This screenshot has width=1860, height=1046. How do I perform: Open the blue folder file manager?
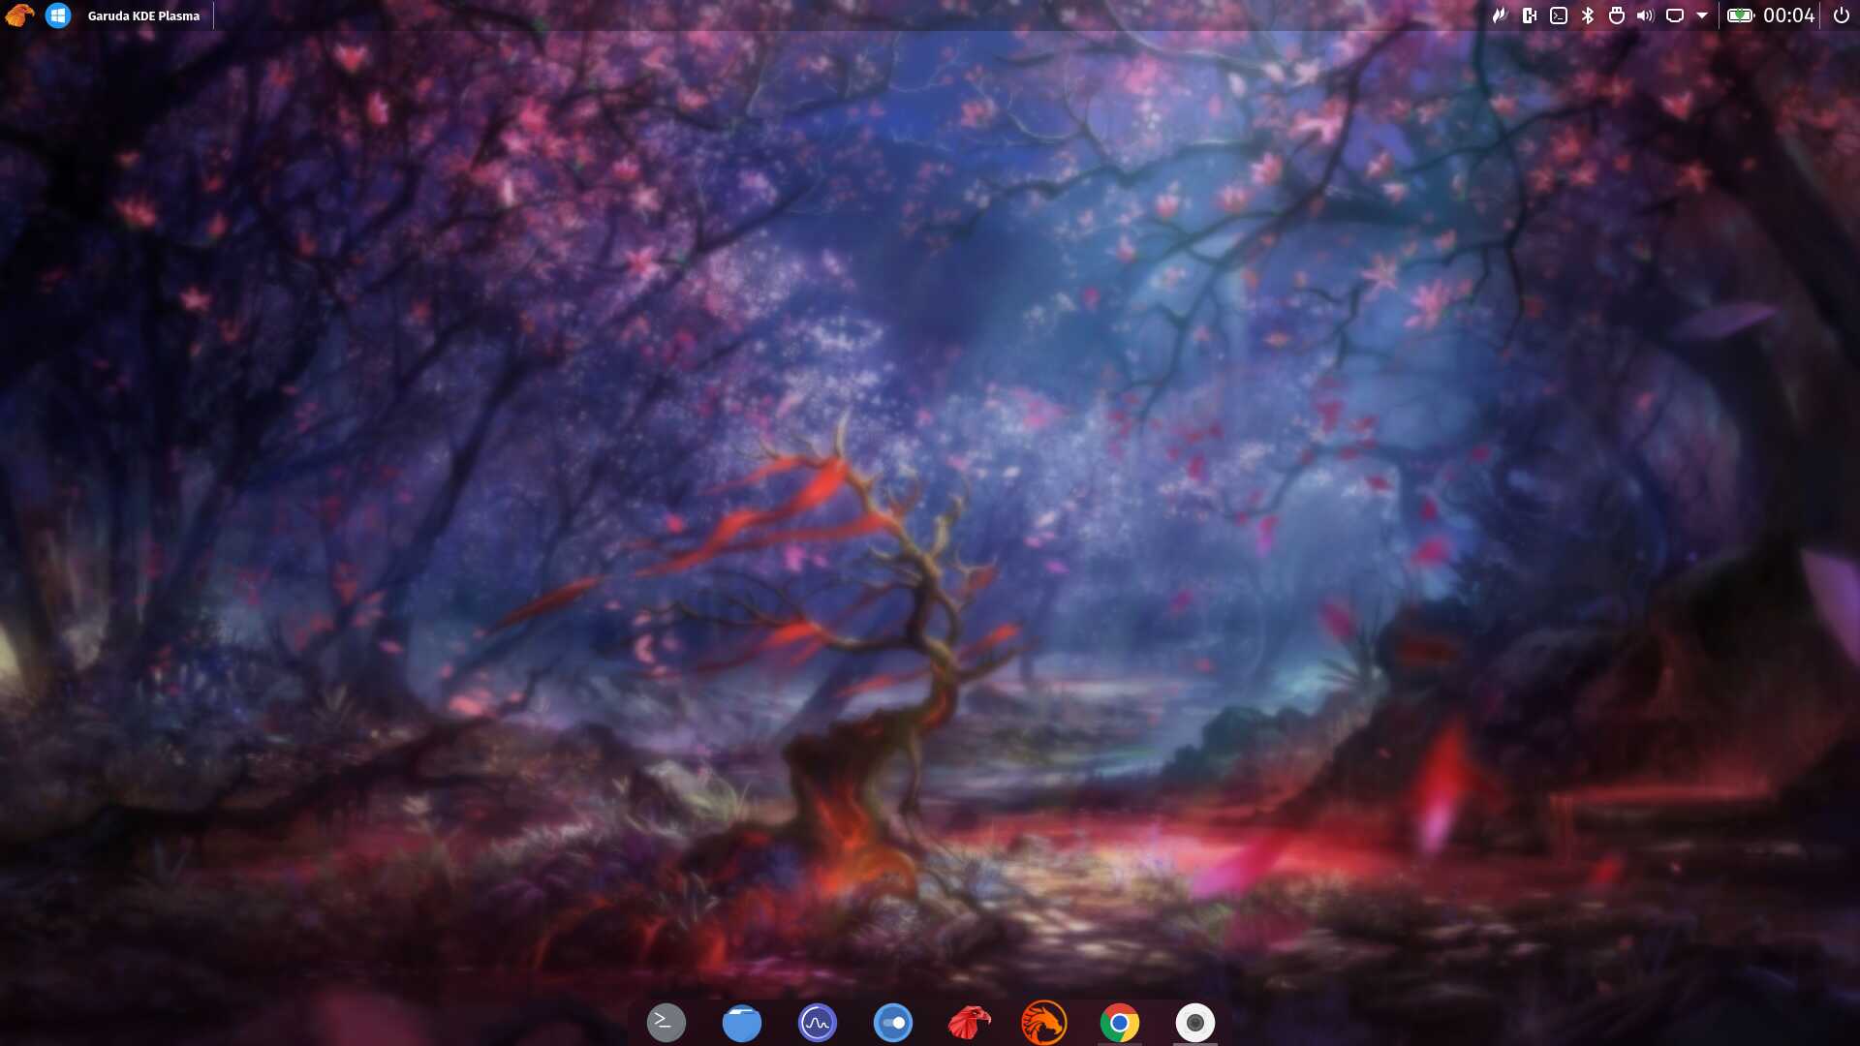[742, 1023]
